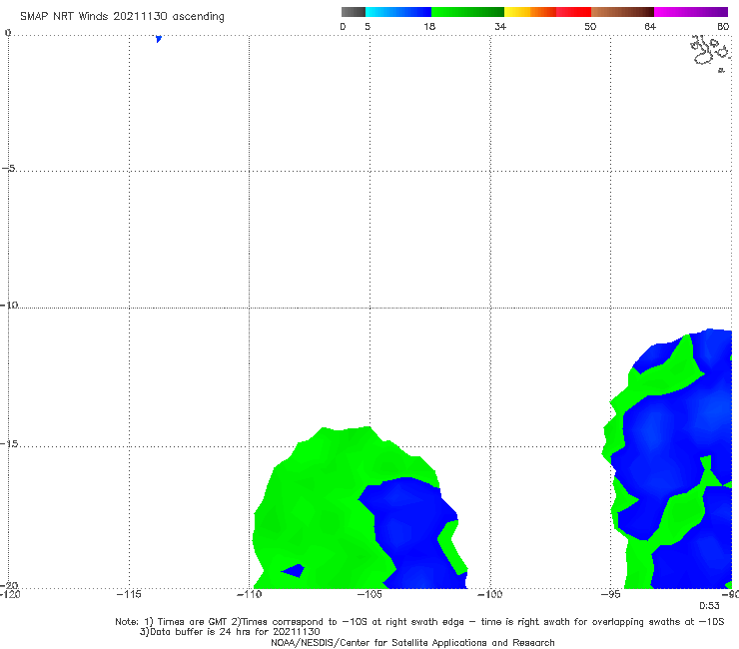Click the 'Data buffer is 24 hrs' note

[230, 632]
